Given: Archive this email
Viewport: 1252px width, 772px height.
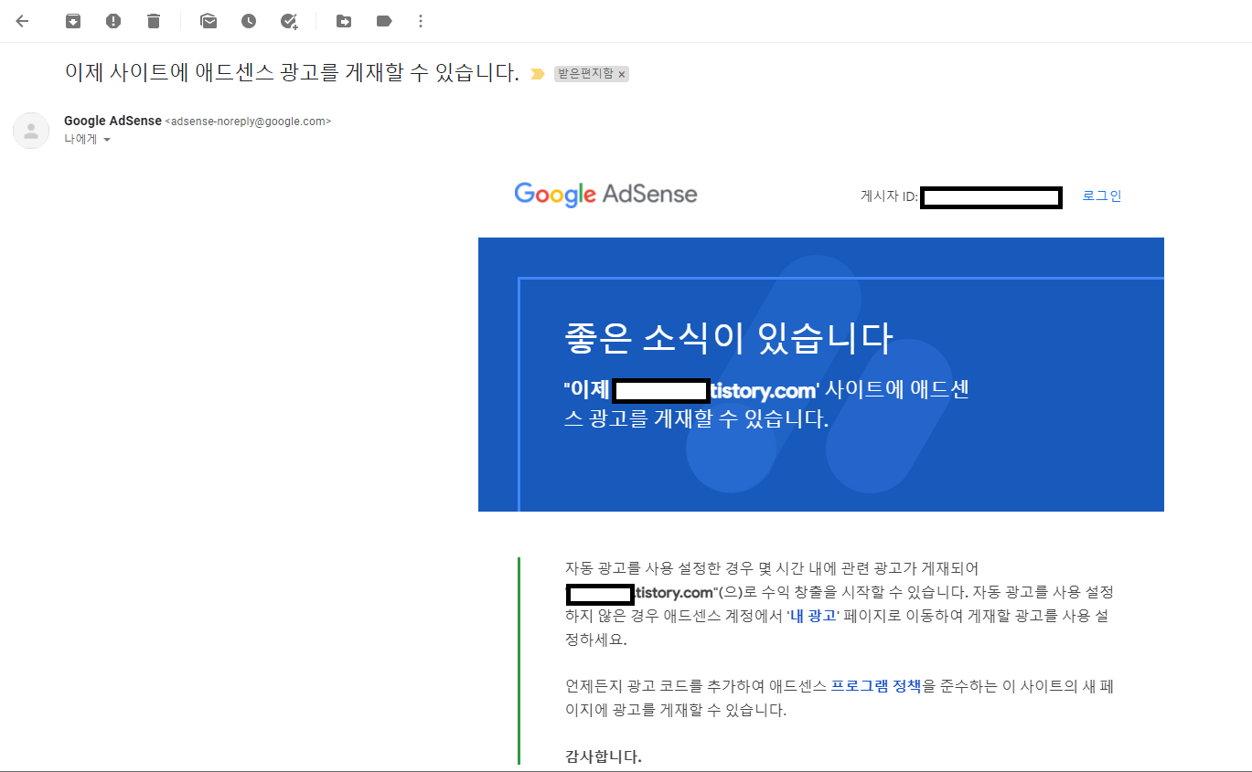Looking at the screenshot, I should tap(73, 21).
